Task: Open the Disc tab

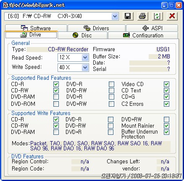Action: click(82, 35)
